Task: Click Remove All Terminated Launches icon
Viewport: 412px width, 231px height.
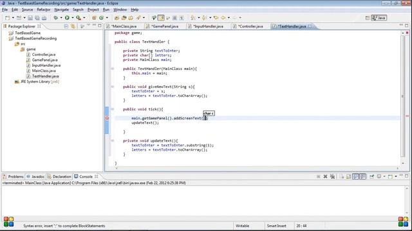Action: click(332, 176)
